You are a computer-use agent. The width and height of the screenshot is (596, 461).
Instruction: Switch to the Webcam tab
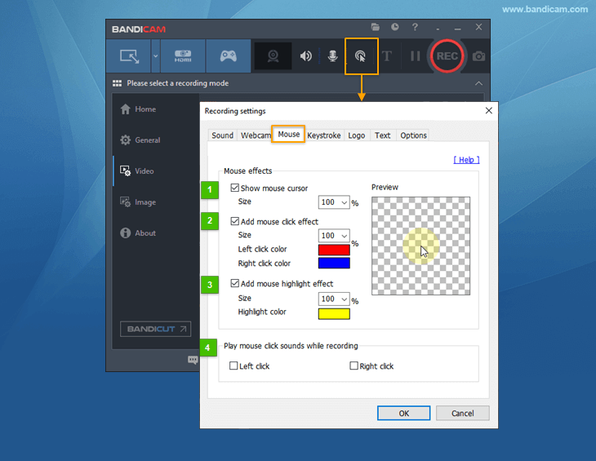[256, 135]
